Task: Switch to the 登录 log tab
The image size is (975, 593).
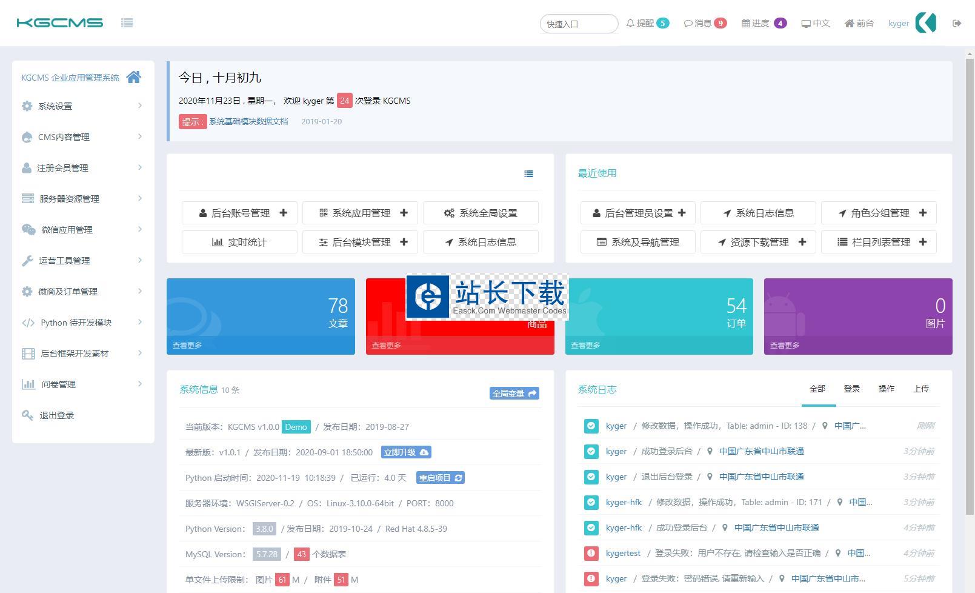Action: pyautogui.click(x=851, y=389)
